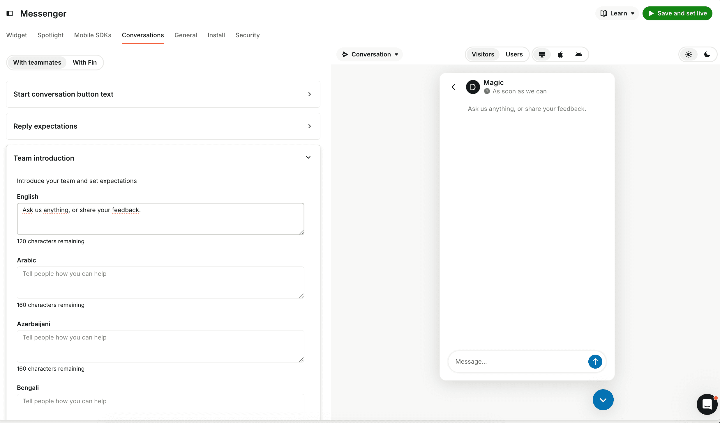The image size is (720, 423).
Task: Click Introduce your team and set expectations text
Action: (77, 181)
